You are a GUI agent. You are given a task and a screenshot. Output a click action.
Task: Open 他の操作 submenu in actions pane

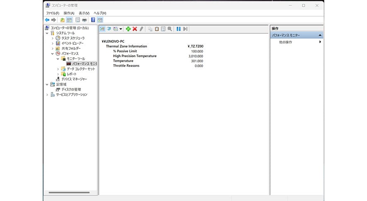286,42
